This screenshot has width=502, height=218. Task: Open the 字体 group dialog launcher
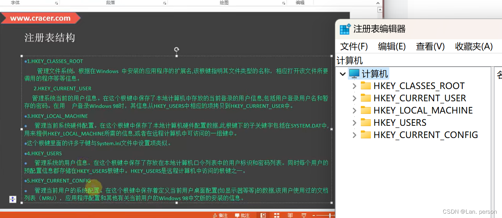click(x=56, y=3)
